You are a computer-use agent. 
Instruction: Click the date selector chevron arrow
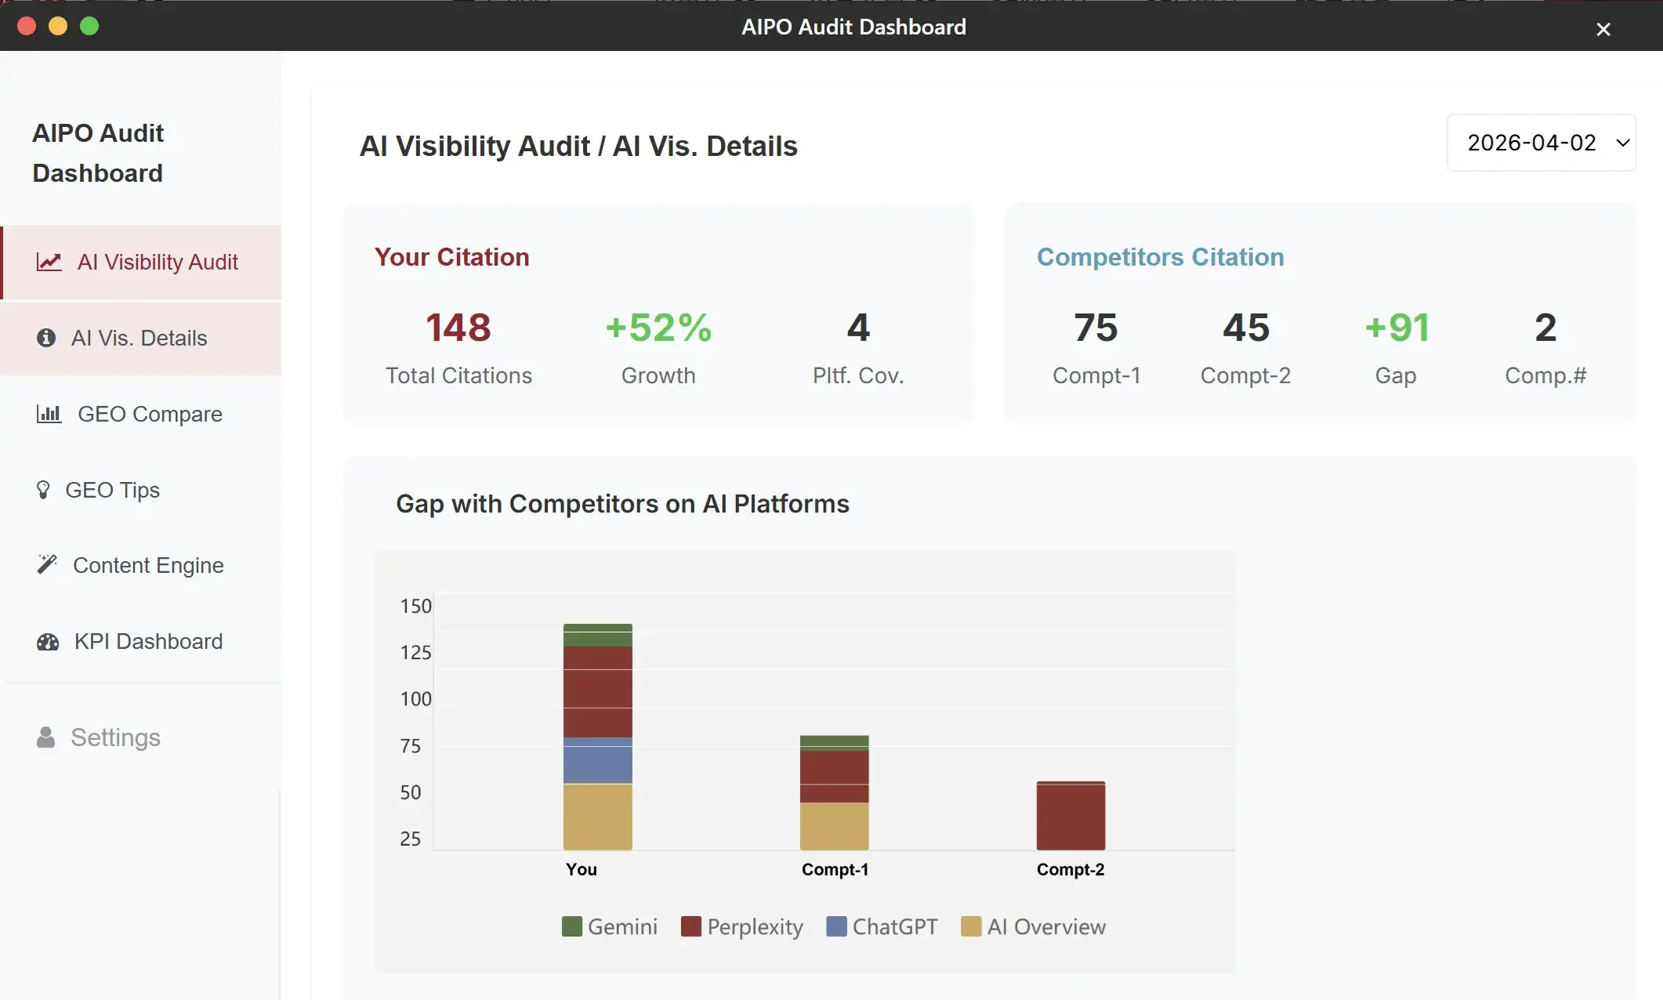(1623, 143)
